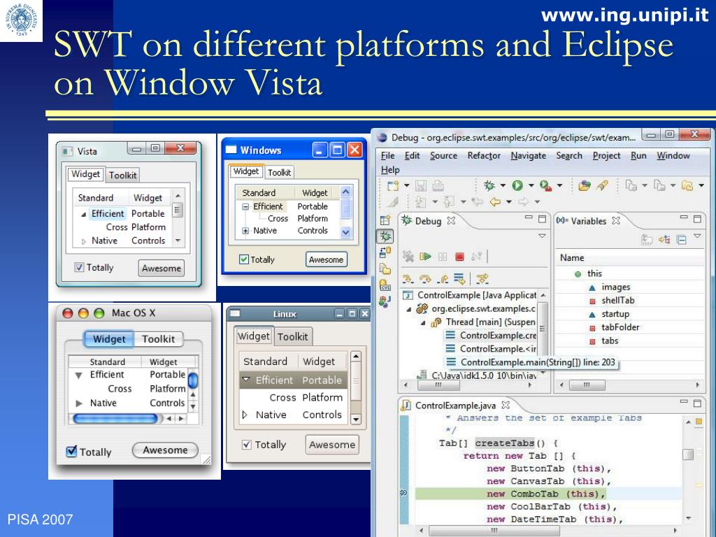Click the red Terminate square in Debug view

459,257
